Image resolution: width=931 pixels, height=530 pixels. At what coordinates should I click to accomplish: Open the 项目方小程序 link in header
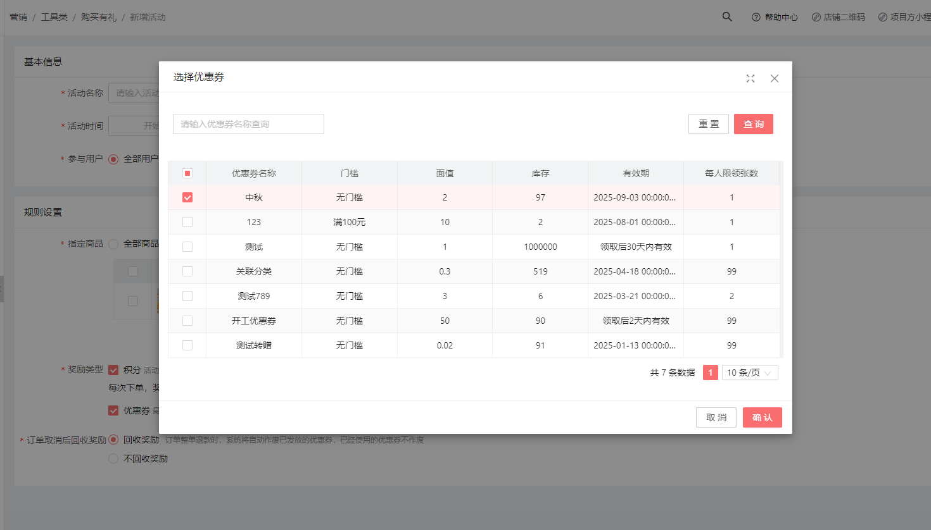pyautogui.click(x=906, y=17)
